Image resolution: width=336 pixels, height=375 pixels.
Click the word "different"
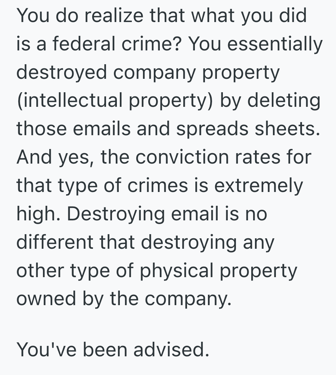(54, 242)
